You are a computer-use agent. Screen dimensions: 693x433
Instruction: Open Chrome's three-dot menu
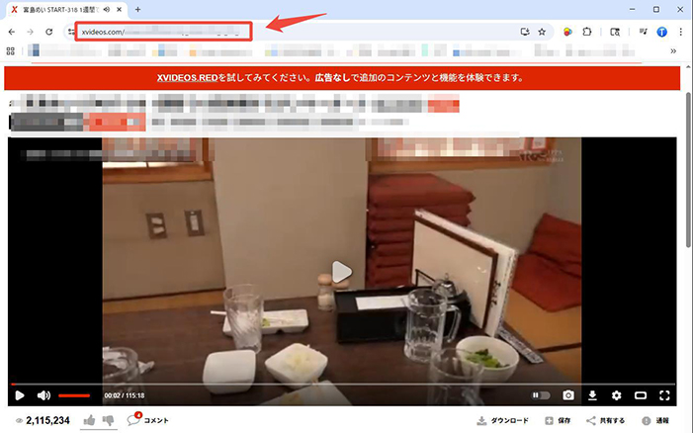click(x=680, y=32)
